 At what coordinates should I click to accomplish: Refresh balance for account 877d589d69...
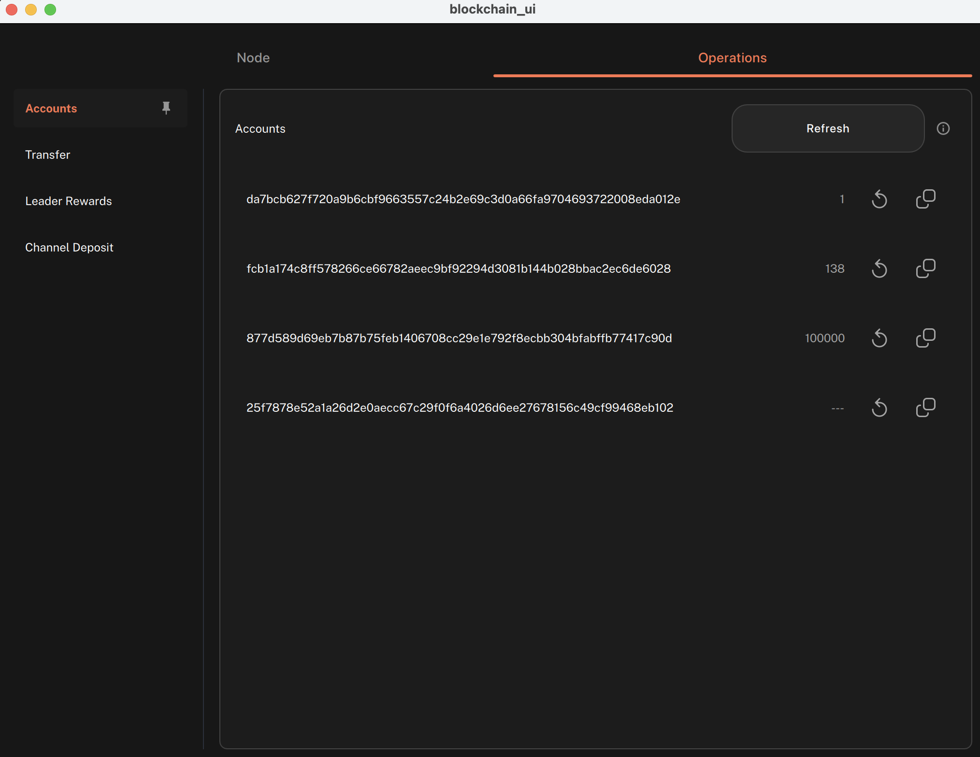[x=879, y=338]
